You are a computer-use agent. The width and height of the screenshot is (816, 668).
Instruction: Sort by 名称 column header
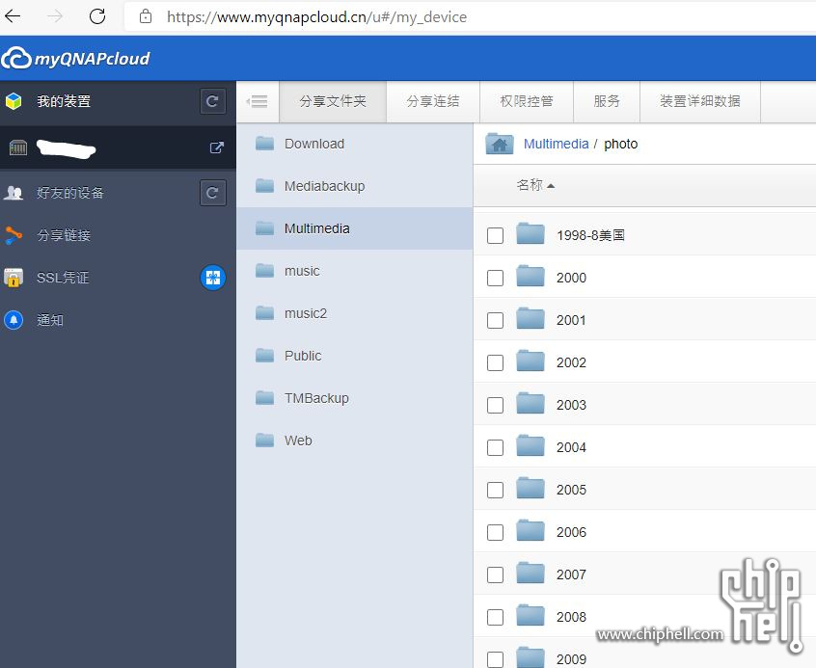(x=535, y=185)
